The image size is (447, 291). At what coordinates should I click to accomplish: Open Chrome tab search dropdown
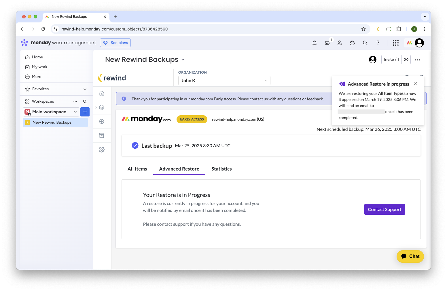425,17
